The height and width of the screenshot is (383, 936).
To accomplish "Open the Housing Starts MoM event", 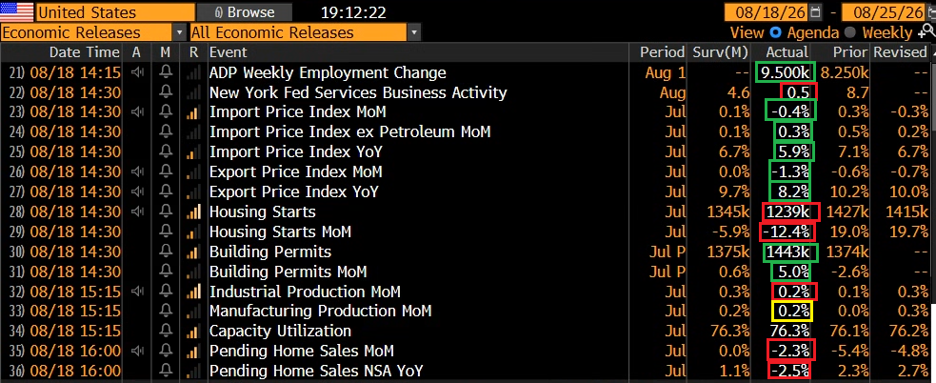I will [280, 232].
